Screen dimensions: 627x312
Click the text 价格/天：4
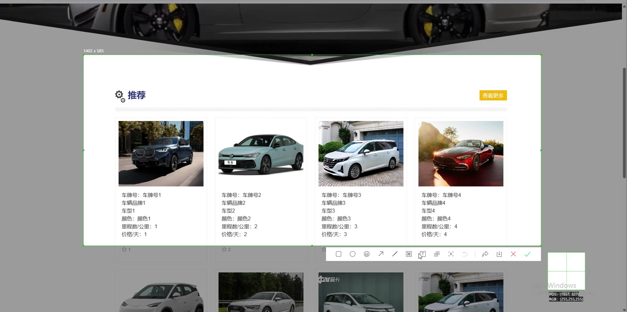pos(434,234)
